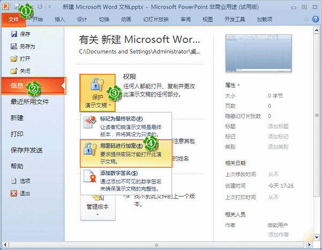Click the 相关人员 related people heading
The image size is (322, 250).
(236, 215)
